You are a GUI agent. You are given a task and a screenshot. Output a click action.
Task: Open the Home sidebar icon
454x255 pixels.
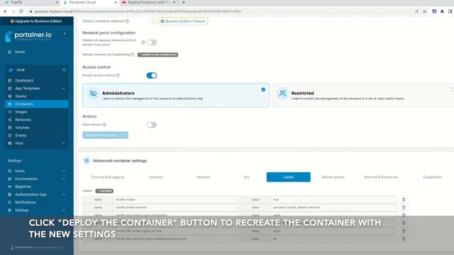(x=9, y=52)
